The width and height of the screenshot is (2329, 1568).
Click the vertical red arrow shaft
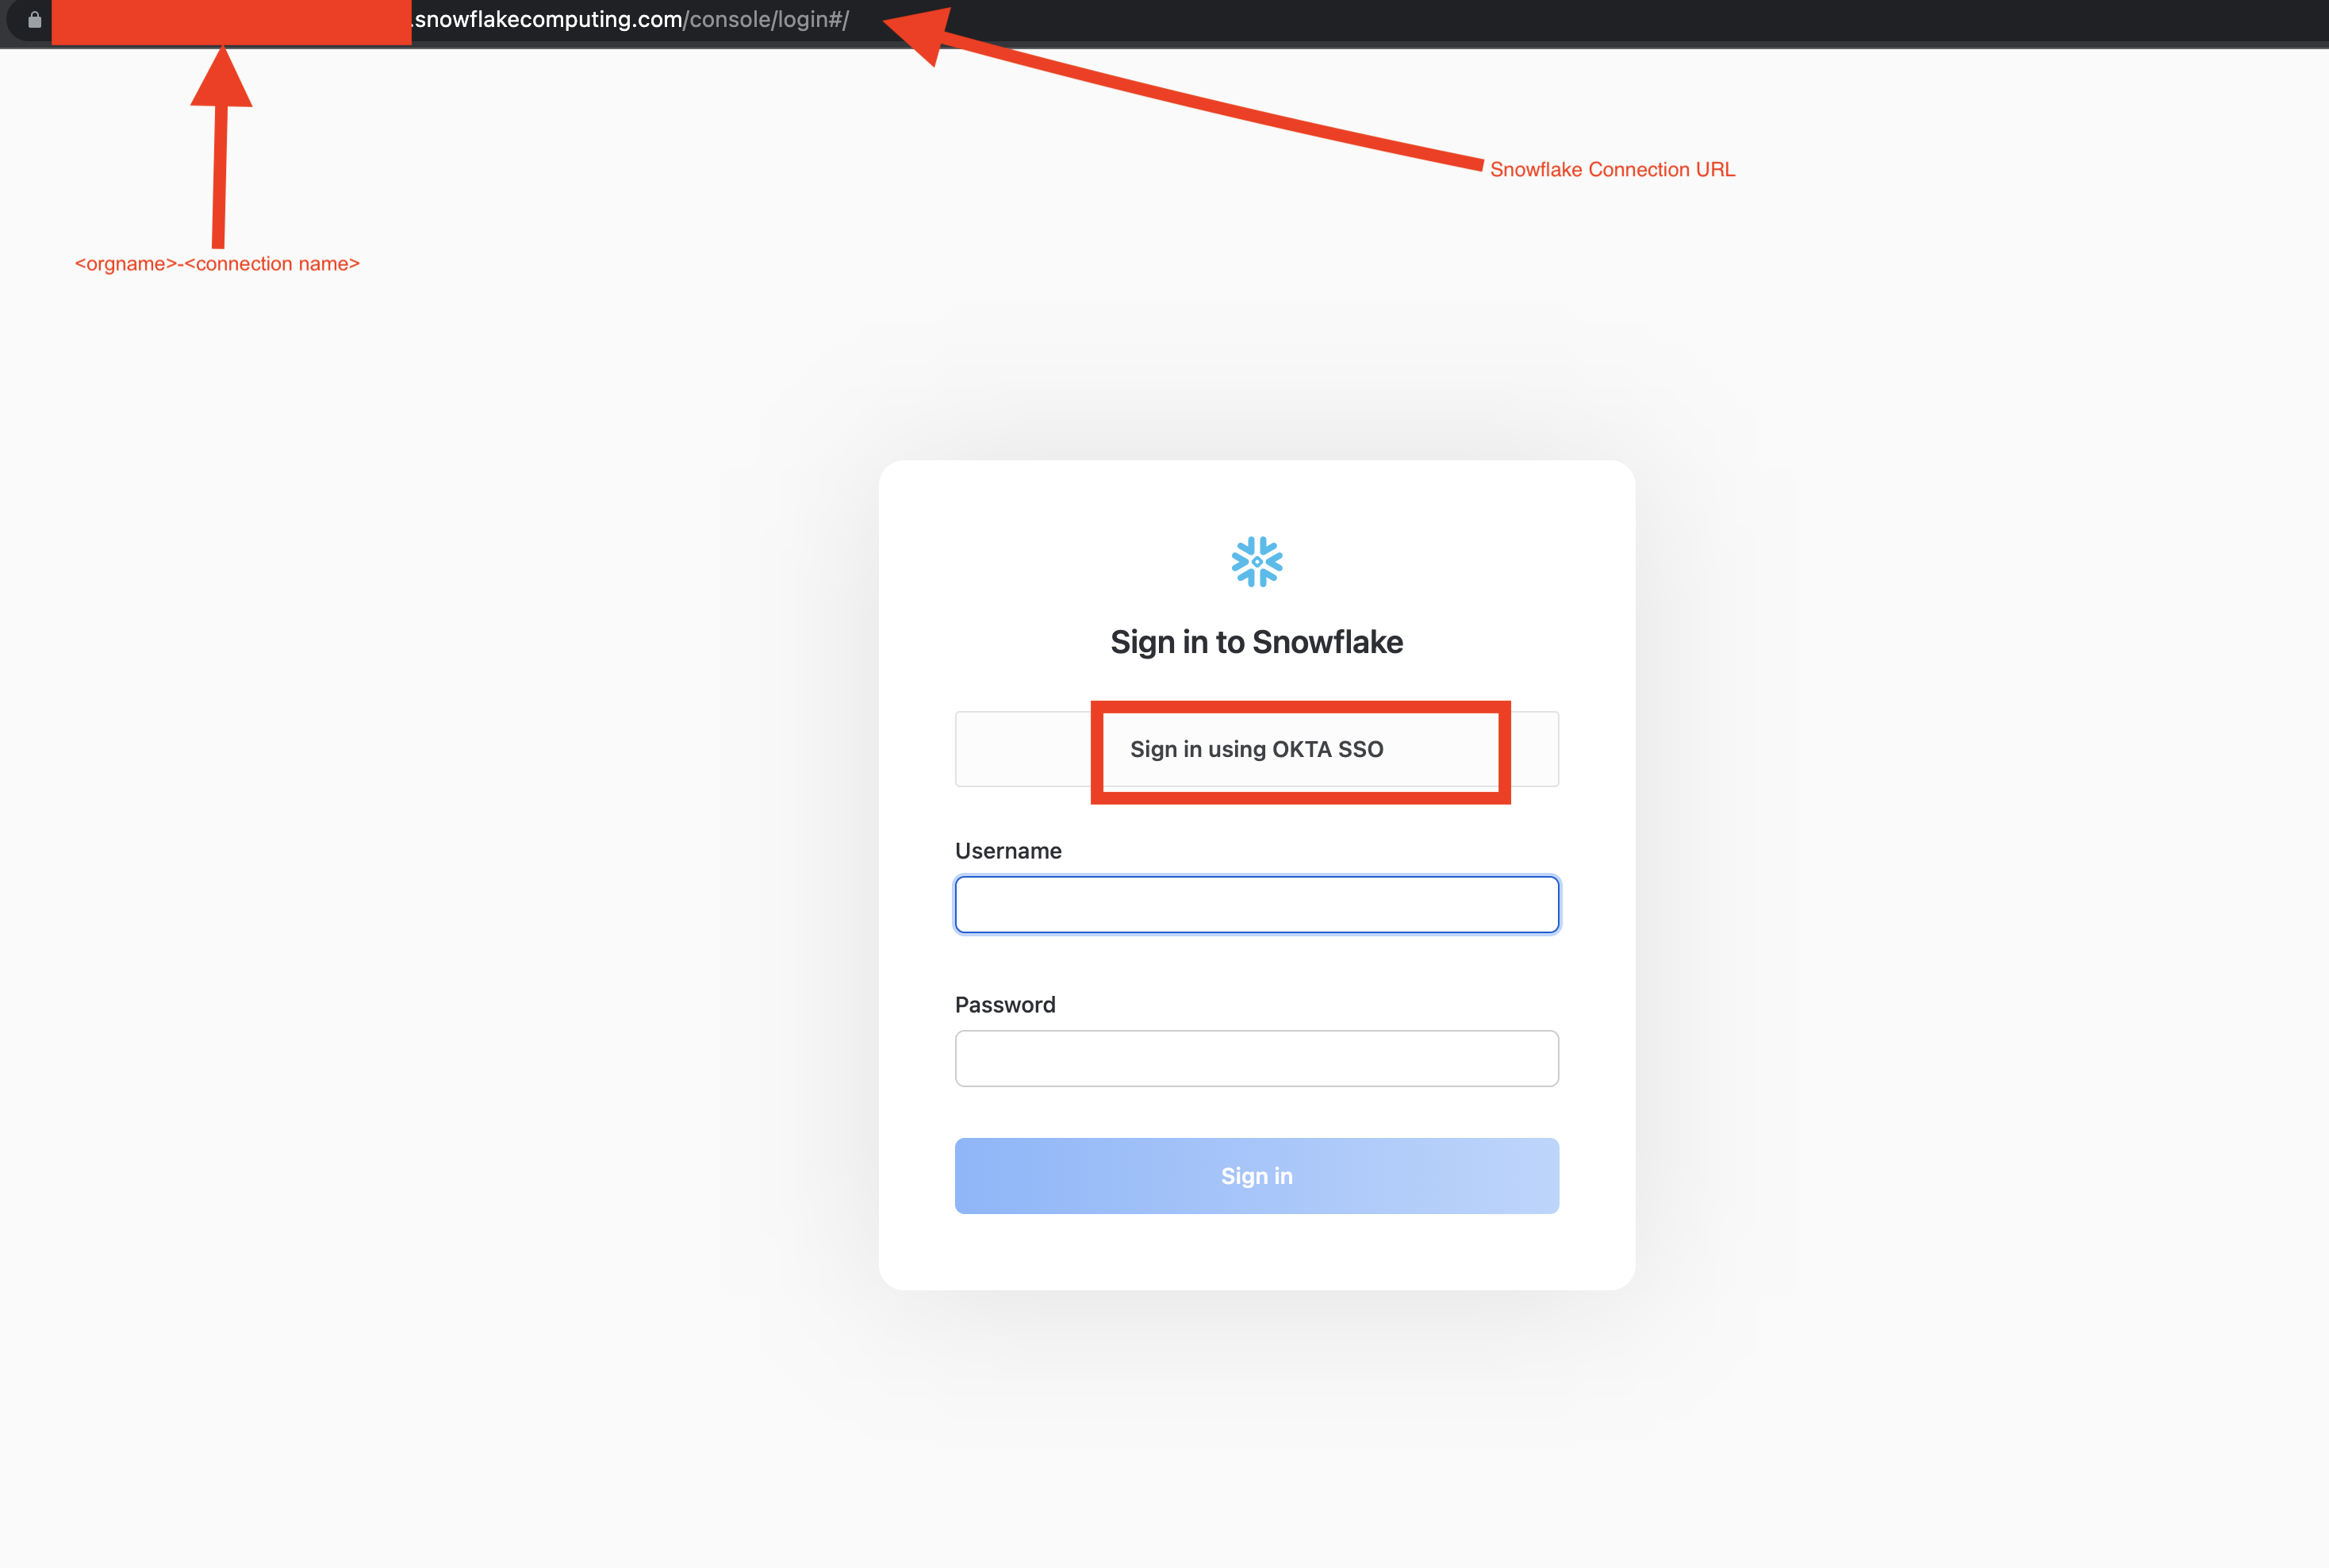click(x=219, y=176)
